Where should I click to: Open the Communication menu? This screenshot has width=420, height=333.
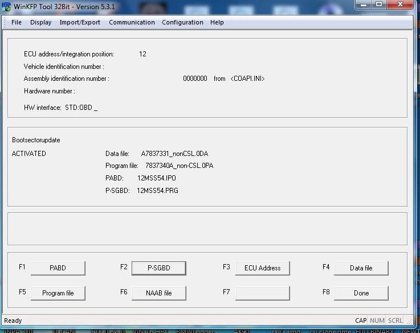(x=132, y=22)
